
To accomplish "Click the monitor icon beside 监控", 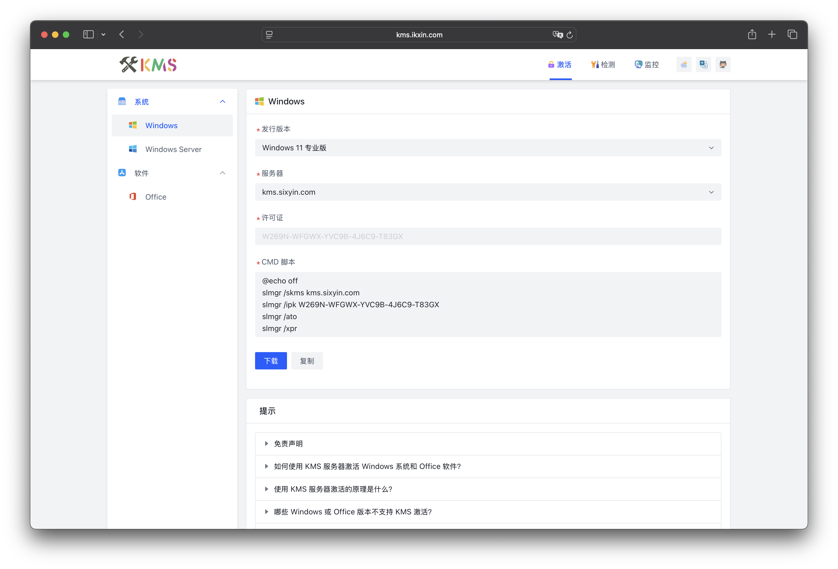I will (x=638, y=65).
